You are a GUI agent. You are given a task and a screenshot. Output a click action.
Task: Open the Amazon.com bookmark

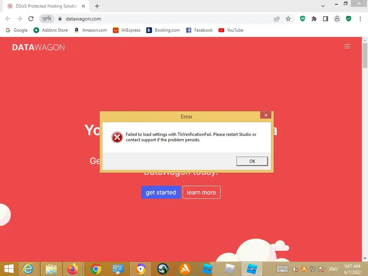tap(90, 30)
